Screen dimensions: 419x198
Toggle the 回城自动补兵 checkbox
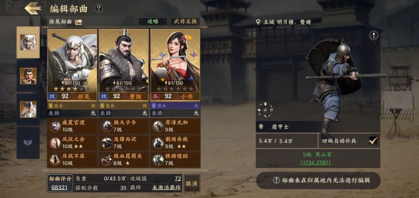[x=373, y=141]
